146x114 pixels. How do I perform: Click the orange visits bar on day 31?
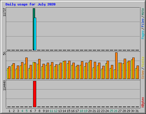pos(138,72)
